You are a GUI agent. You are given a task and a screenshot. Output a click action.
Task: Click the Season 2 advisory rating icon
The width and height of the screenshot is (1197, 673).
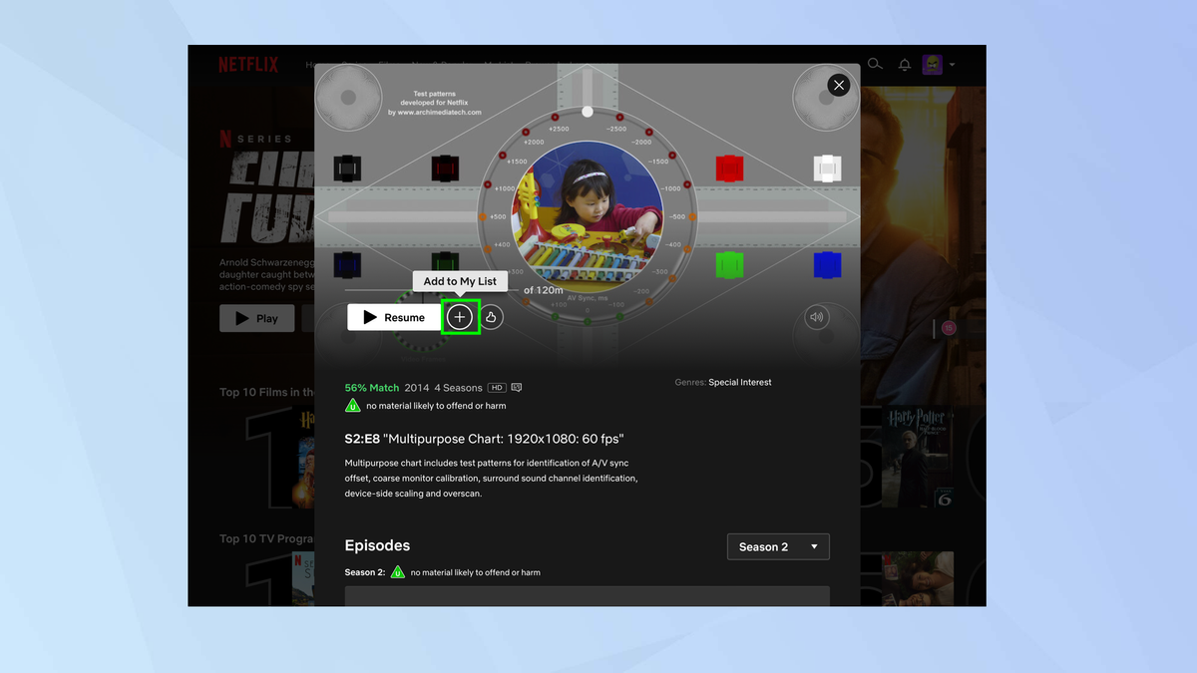click(x=397, y=571)
